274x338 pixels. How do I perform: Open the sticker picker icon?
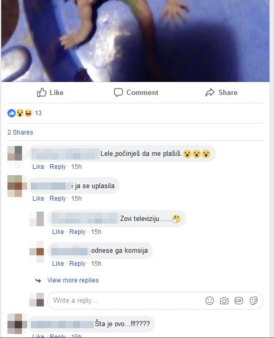point(253,301)
